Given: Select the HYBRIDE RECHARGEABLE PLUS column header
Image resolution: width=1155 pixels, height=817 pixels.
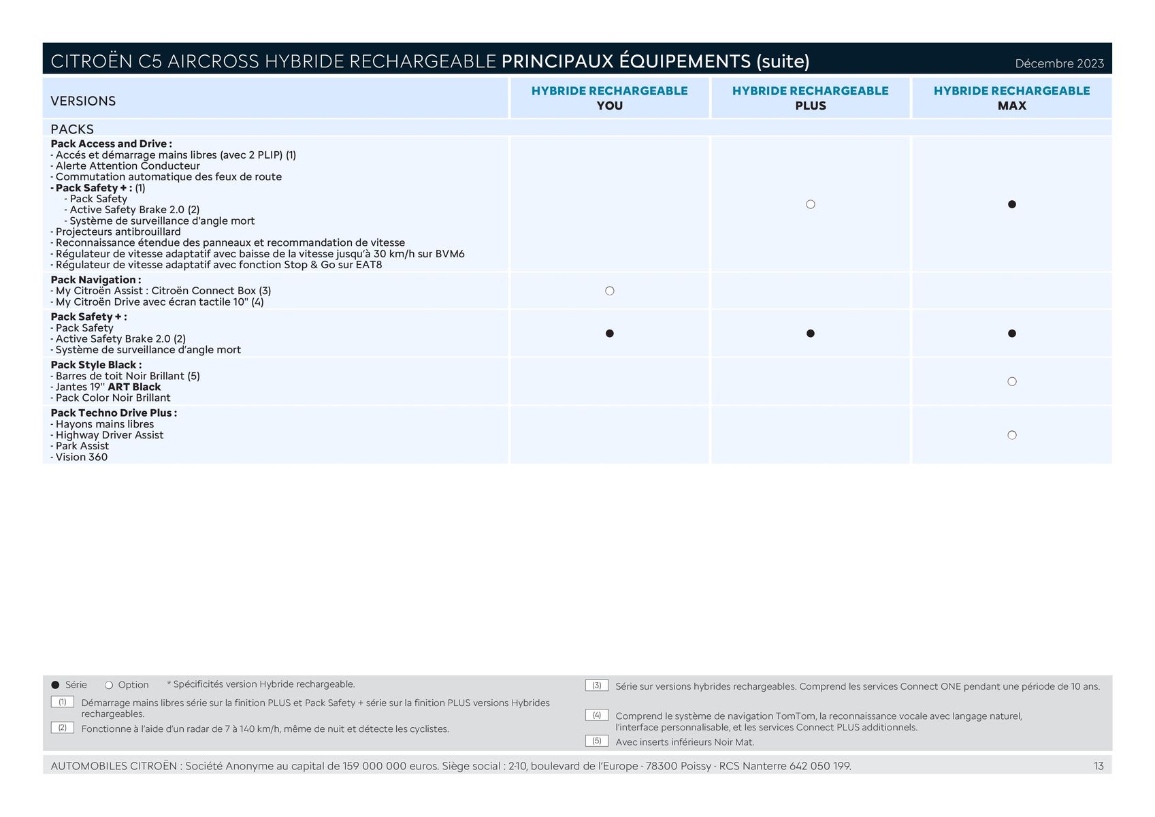Looking at the screenshot, I should pyautogui.click(x=810, y=98).
